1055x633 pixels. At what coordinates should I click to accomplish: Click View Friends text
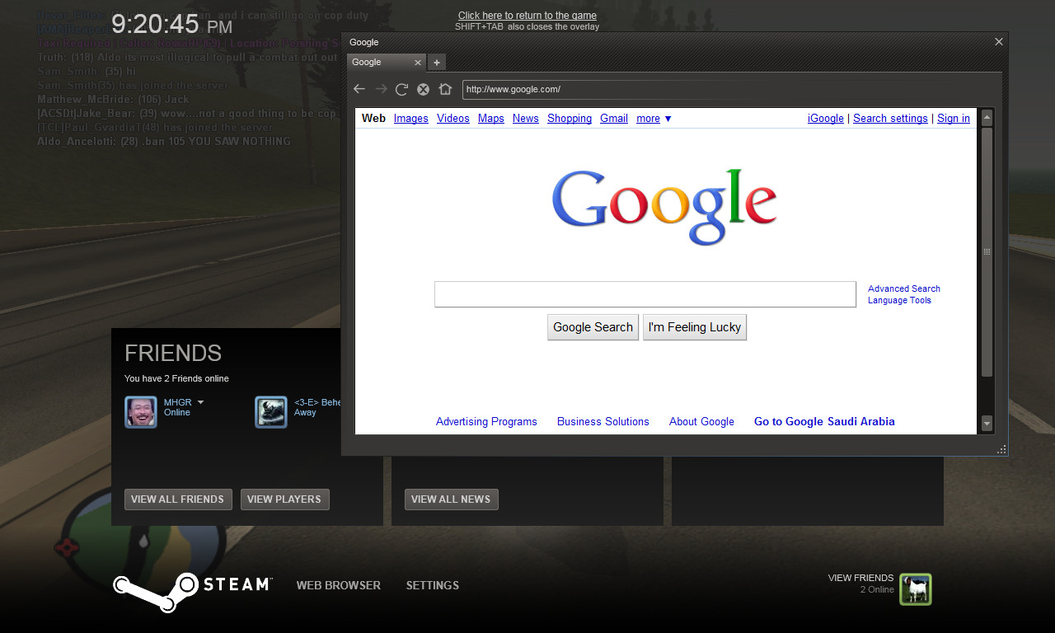[860, 578]
